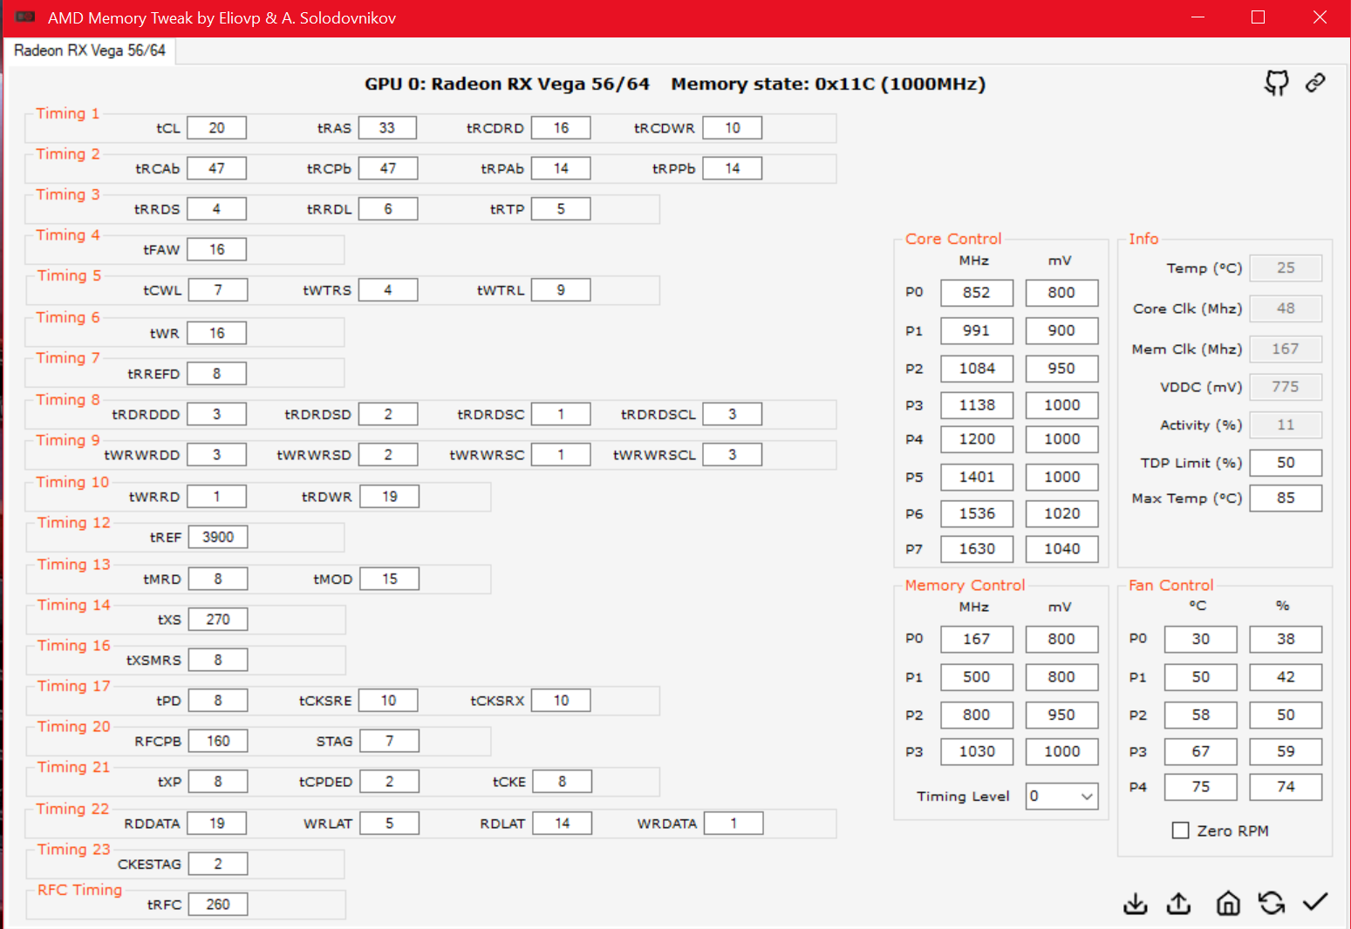Screen dimensions: 1351x929
Task: Click Core Control P4 MHz field
Action: point(977,439)
